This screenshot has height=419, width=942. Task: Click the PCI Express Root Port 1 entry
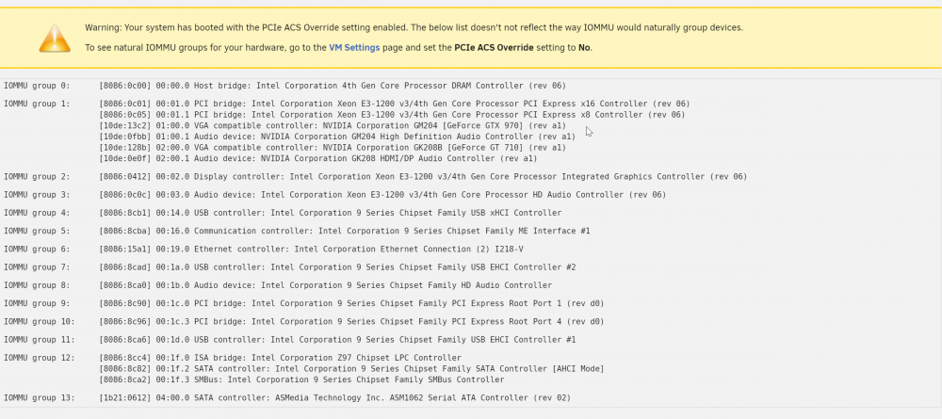coord(352,303)
